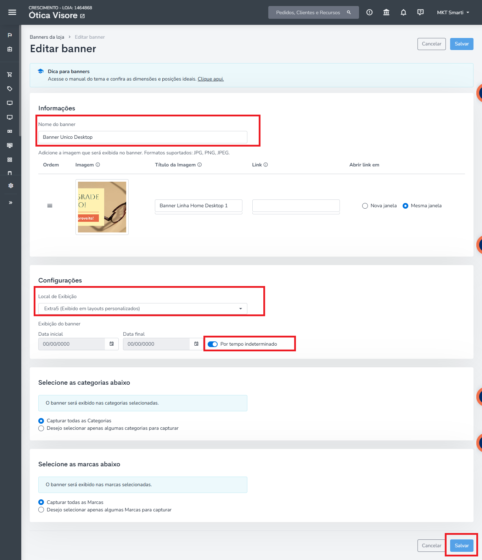Screen dimensions: 482x560
Task: Select the Nova janela radio option
Action: click(365, 206)
